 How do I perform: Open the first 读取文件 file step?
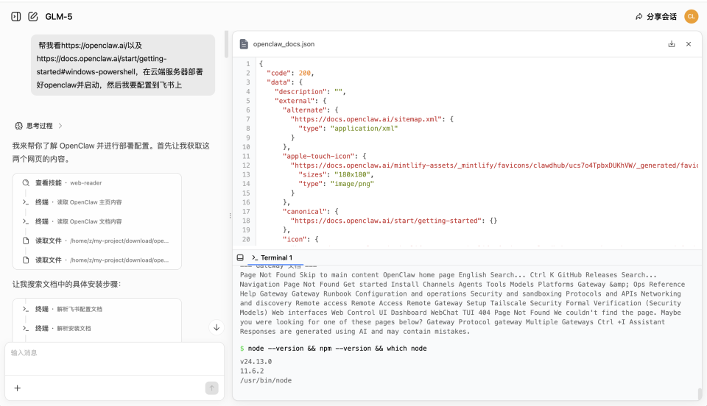click(x=96, y=241)
